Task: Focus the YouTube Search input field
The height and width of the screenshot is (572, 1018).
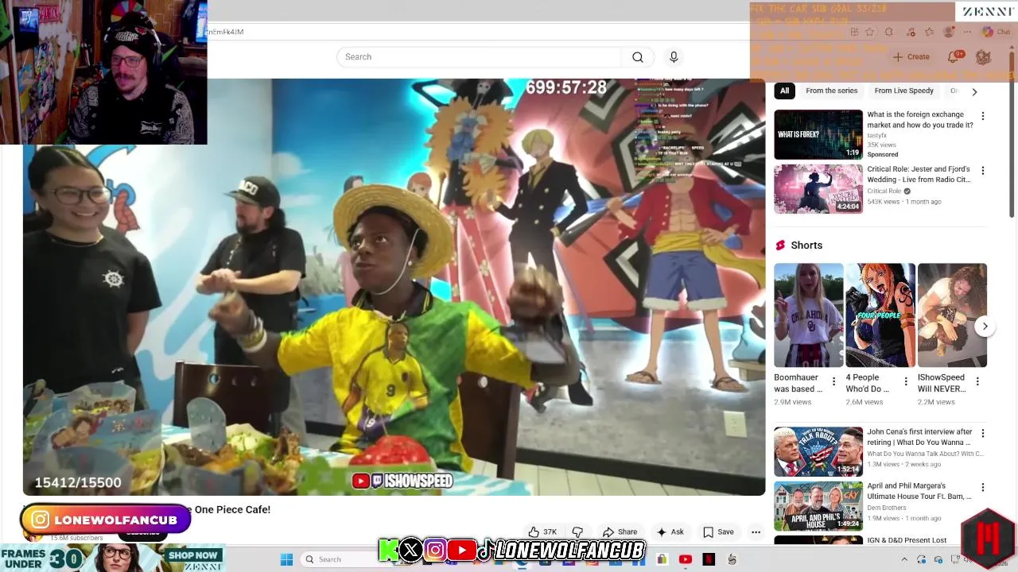Action: (x=480, y=57)
